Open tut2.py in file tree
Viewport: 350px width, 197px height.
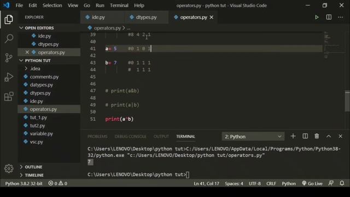coord(49,125)
